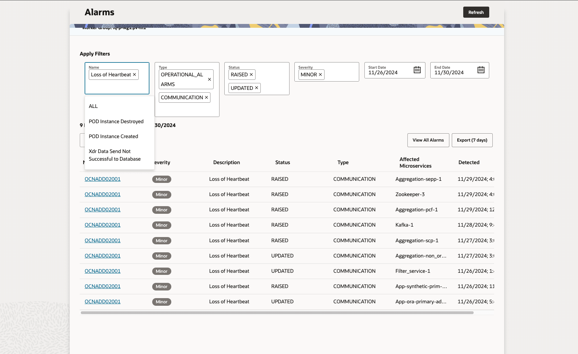The width and height of the screenshot is (578, 354).
Task: Open OCNADD02001 link for Aggregation-pcf-1
Action: [103, 210]
